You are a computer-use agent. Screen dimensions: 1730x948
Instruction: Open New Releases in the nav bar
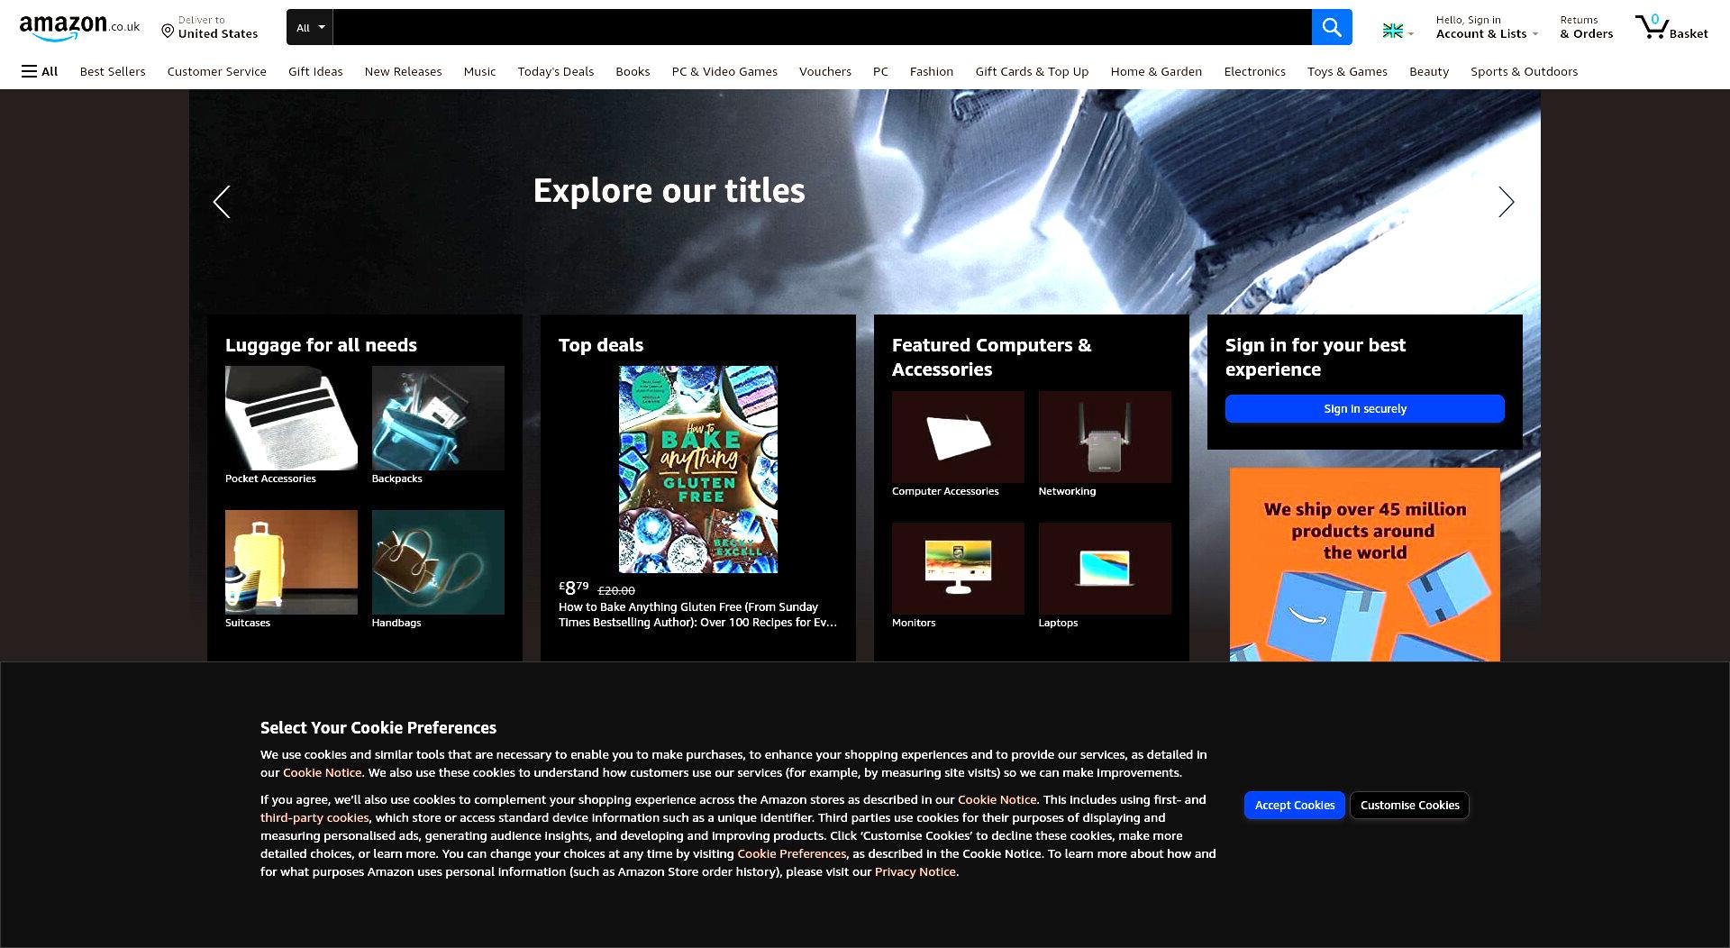(403, 71)
